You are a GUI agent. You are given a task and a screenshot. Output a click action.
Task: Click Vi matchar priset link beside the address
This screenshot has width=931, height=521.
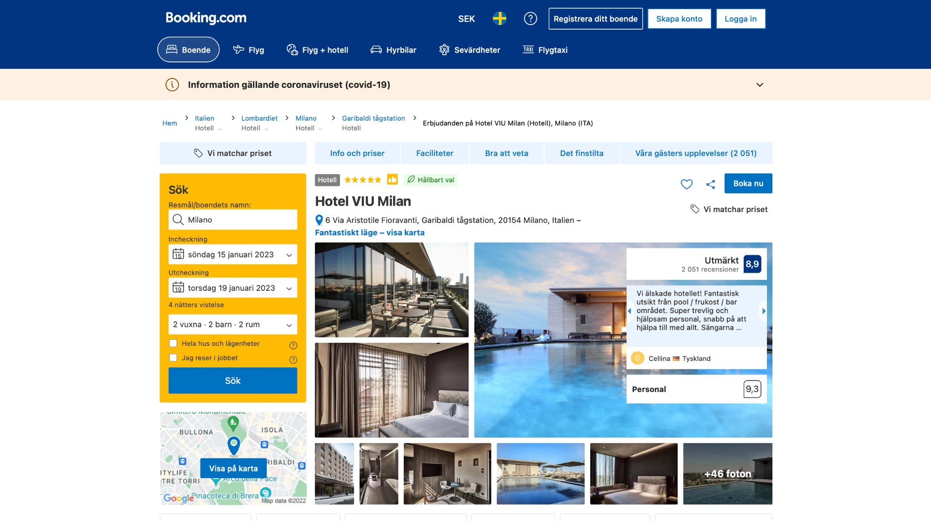[729, 209]
